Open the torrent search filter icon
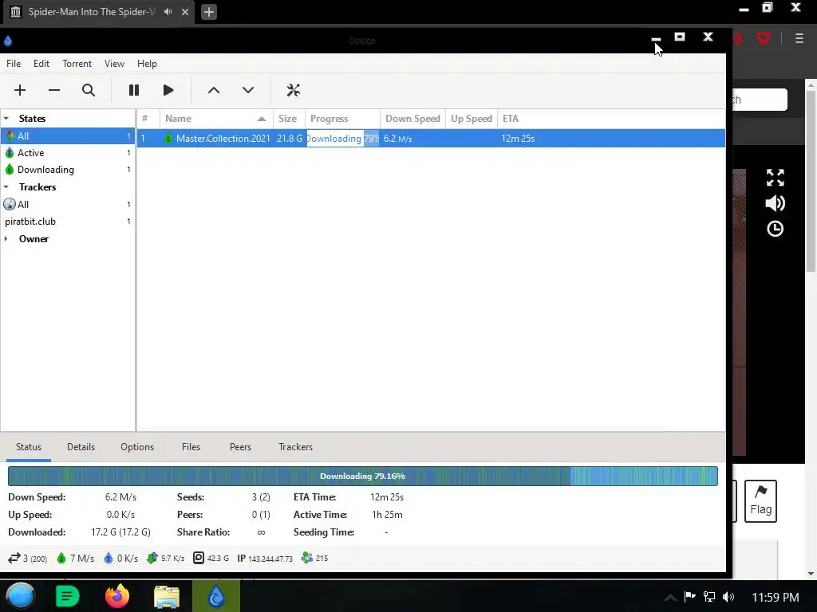The height and width of the screenshot is (612, 817). point(89,90)
